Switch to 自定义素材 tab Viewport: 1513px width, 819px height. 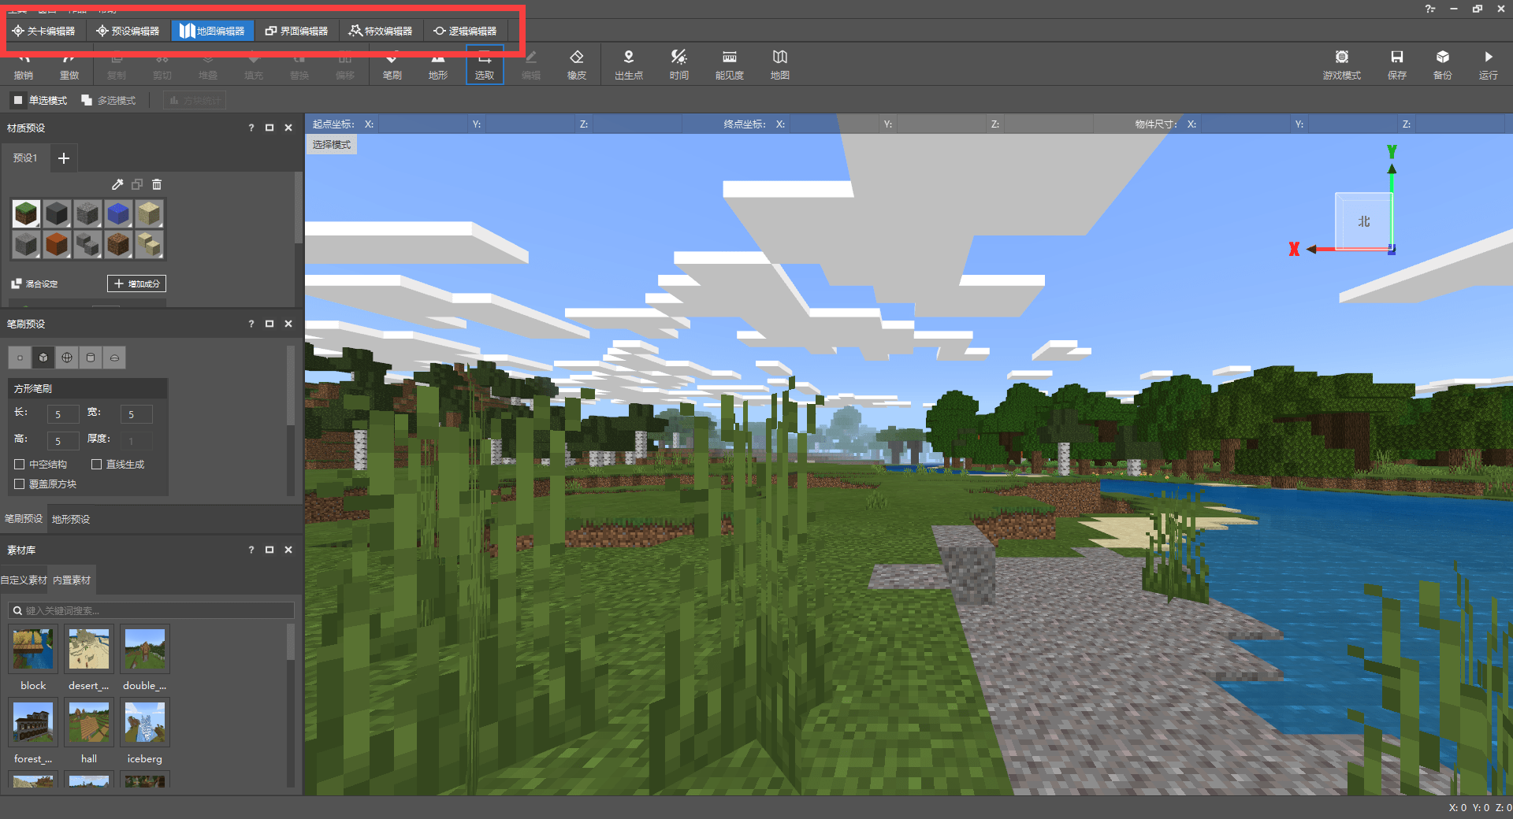pyautogui.click(x=24, y=580)
